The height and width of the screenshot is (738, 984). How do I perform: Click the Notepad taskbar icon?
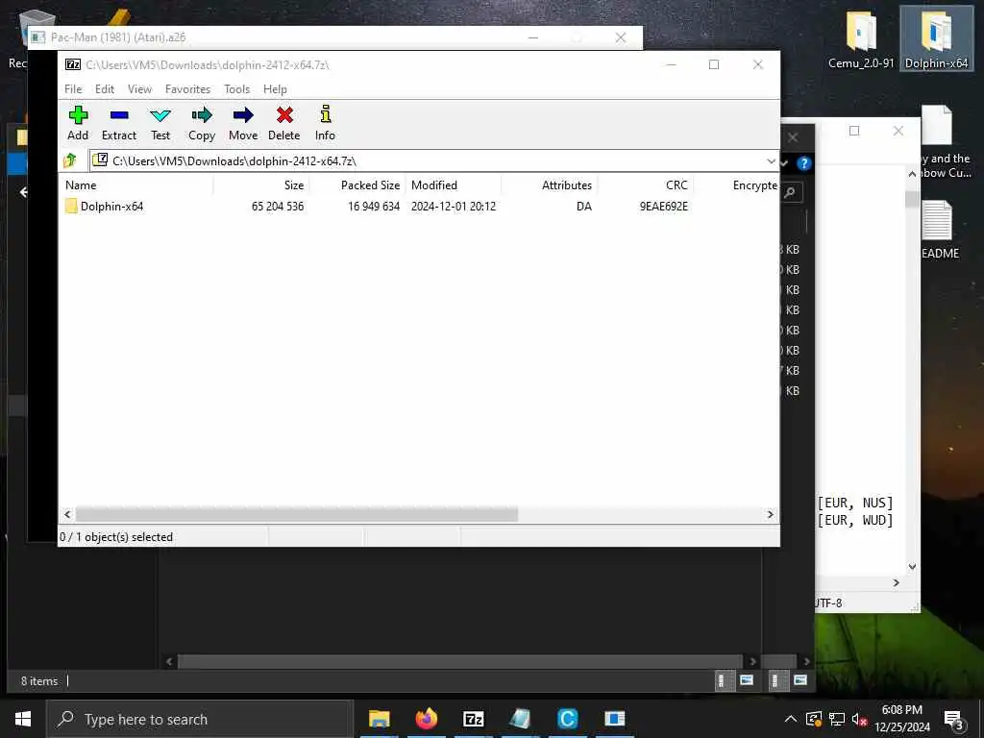coord(520,719)
